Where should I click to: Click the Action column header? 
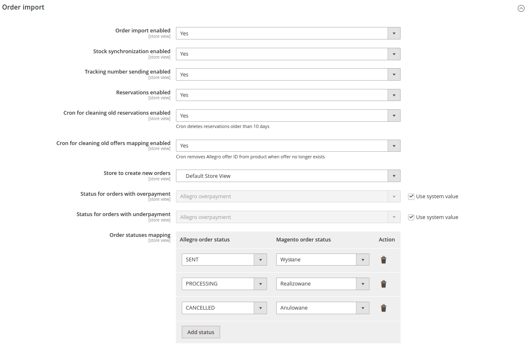387,240
